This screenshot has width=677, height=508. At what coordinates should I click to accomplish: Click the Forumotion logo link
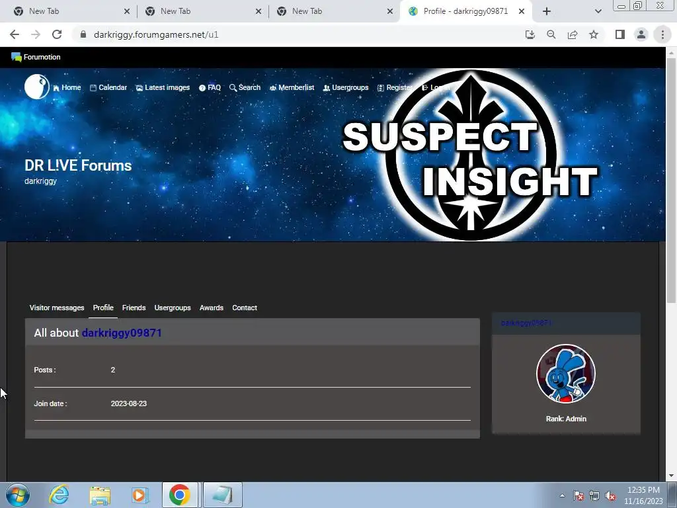click(x=36, y=57)
